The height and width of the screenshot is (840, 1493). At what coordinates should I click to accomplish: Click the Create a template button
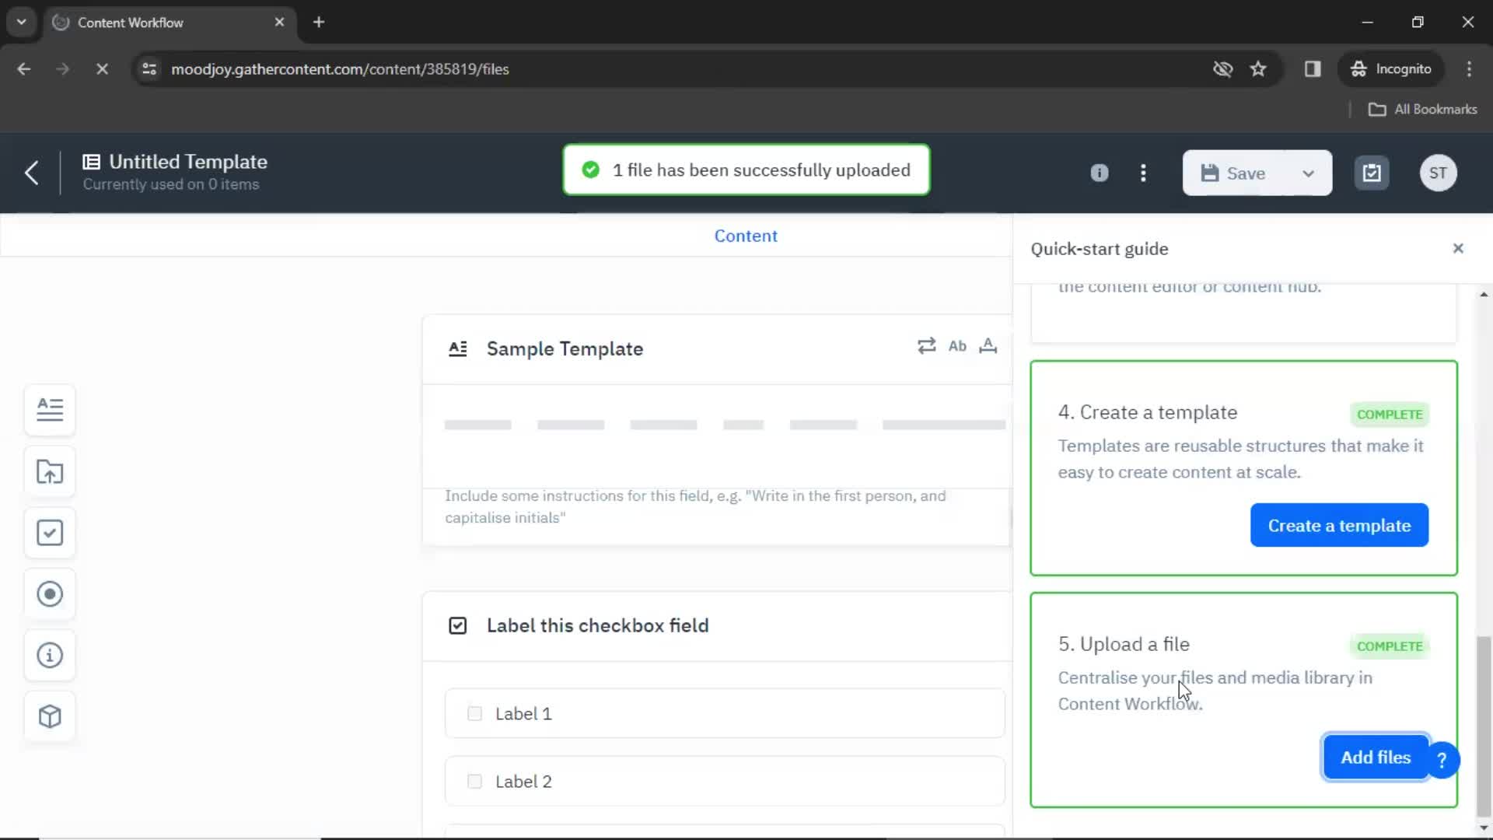[1339, 524]
